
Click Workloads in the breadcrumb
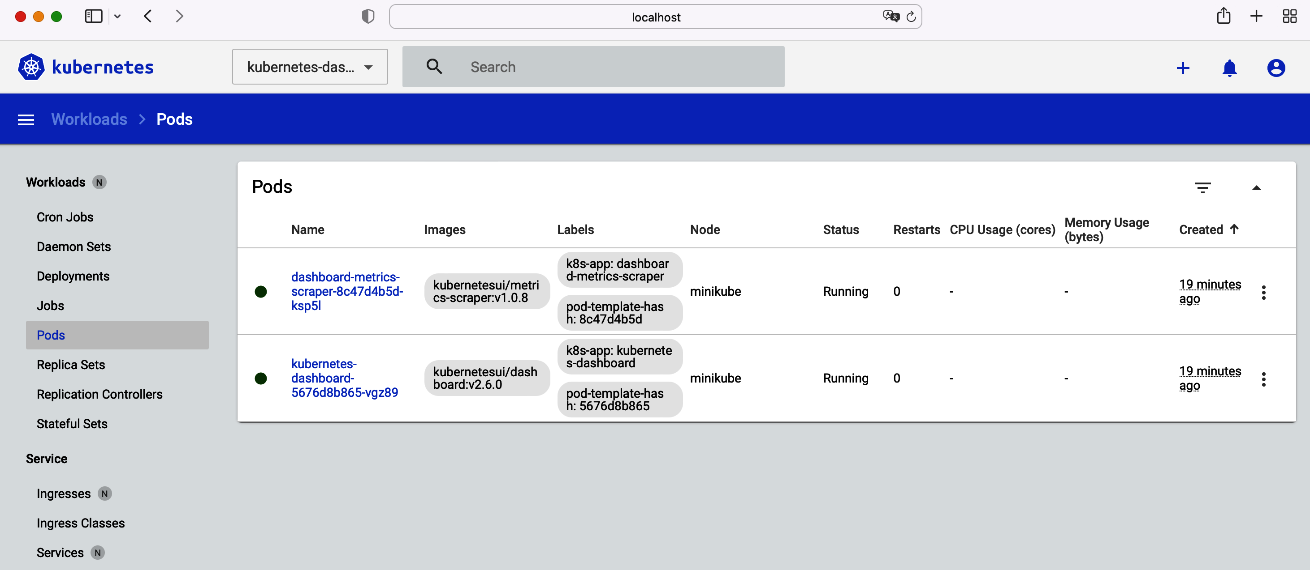89,119
